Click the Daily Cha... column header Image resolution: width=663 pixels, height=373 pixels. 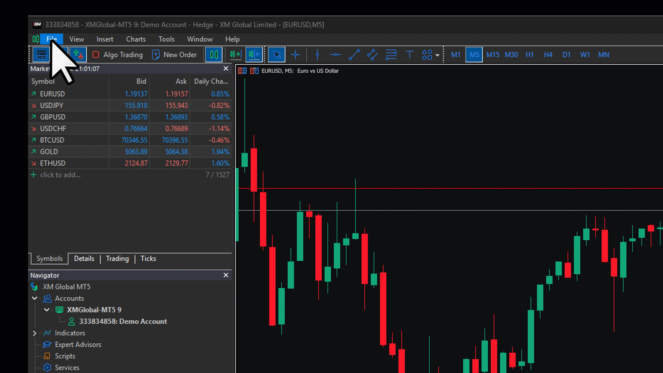coord(211,81)
